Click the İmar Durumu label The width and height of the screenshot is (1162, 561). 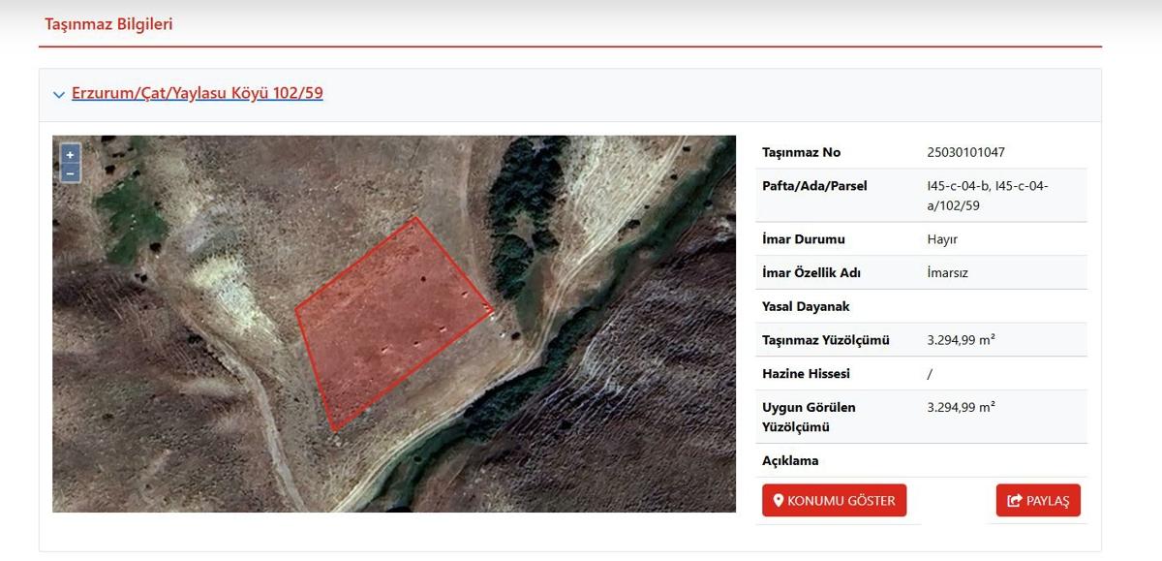coord(804,239)
